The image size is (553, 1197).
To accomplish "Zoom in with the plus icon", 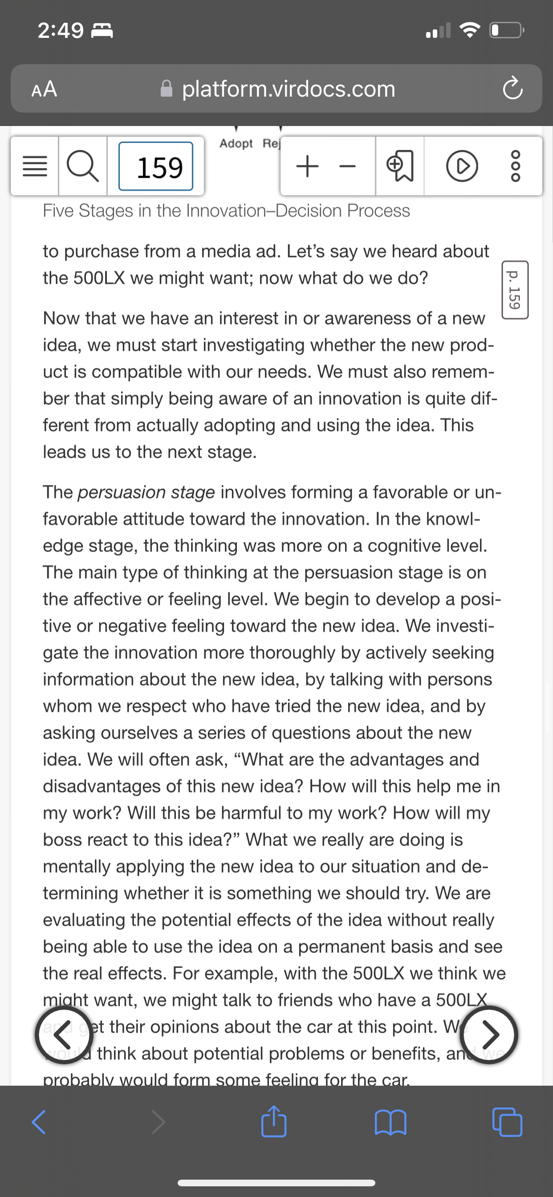I will pyautogui.click(x=307, y=167).
